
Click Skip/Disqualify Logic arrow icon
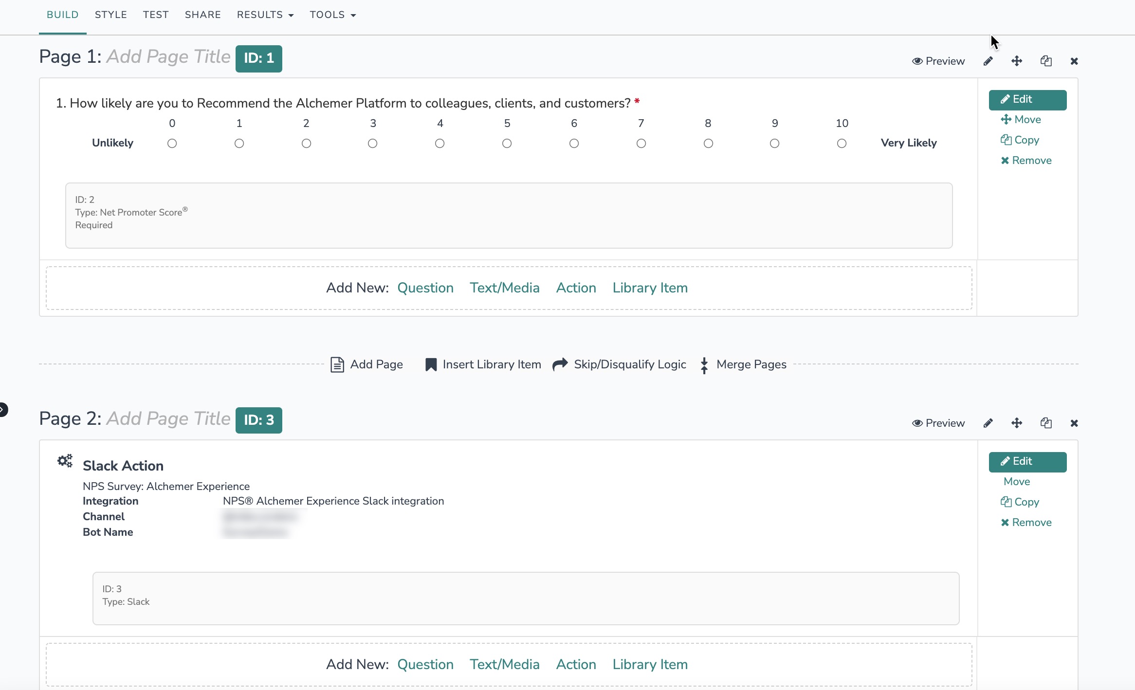click(x=560, y=364)
